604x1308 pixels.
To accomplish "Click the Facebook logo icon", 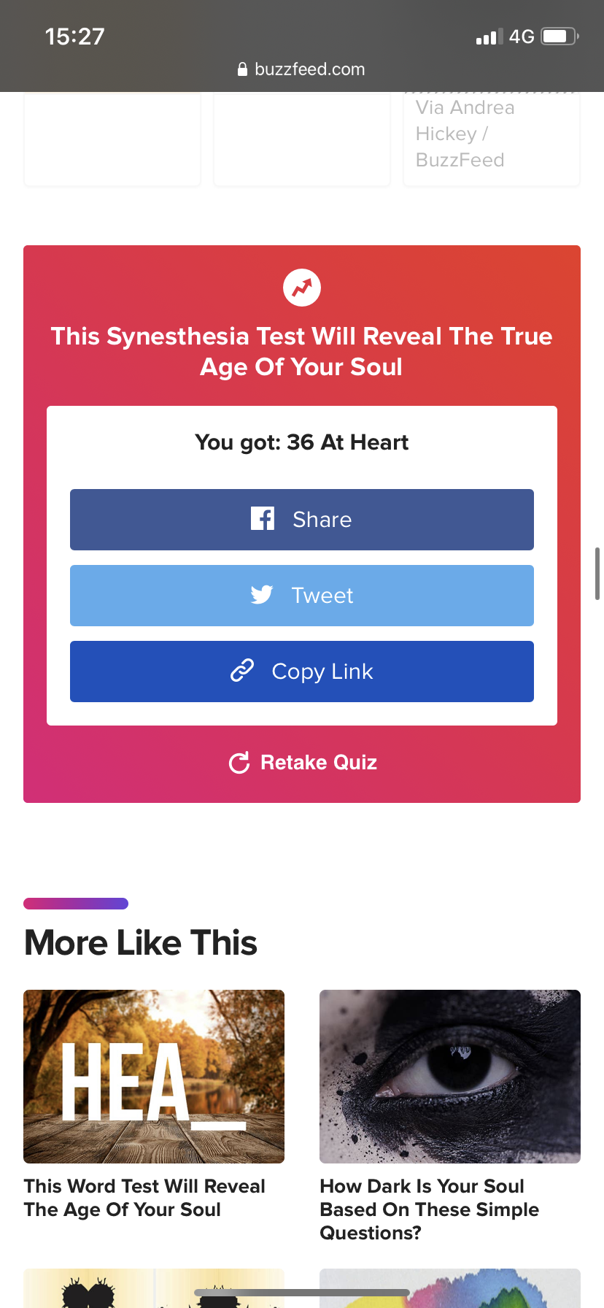I will click(263, 519).
